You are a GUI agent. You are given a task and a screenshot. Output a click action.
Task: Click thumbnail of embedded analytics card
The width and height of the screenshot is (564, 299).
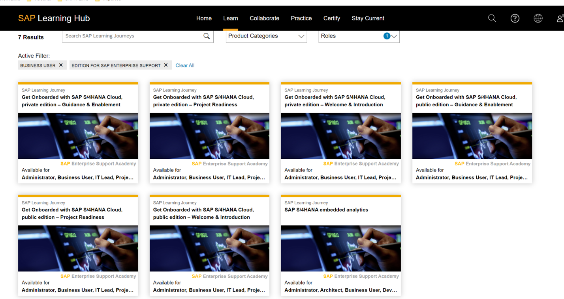pos(341,249)
